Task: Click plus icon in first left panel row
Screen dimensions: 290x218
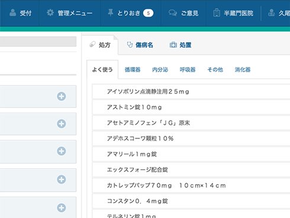Action: click(62, 97)
